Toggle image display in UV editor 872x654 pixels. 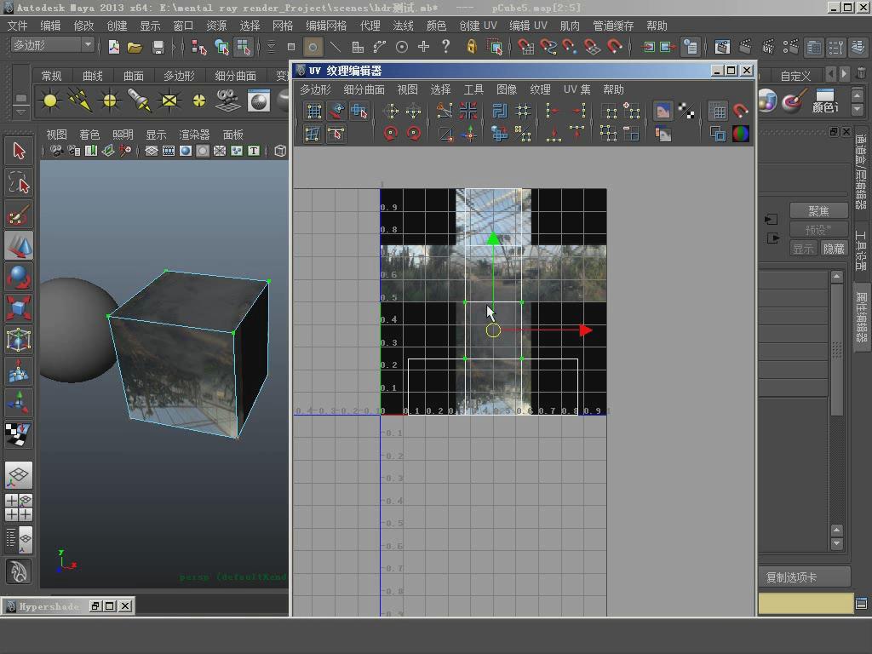coord(663,112)
